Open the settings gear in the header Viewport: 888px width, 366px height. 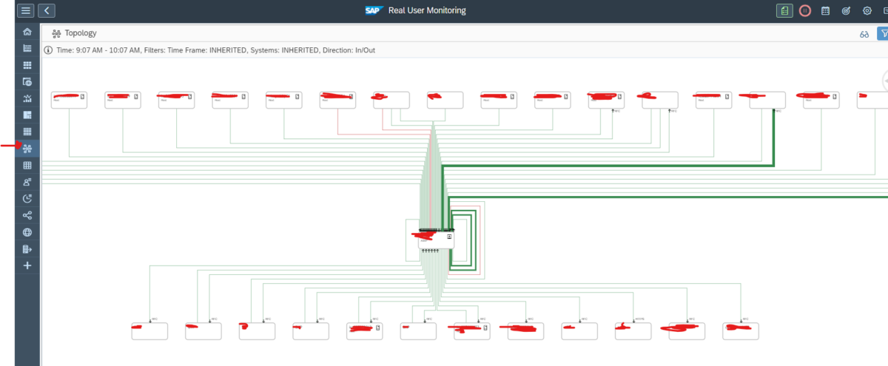(x=867, y=11)
